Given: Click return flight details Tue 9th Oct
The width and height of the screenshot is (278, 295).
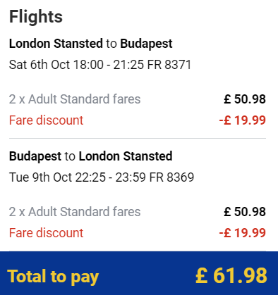Looking at the screenshot, I should [102, 177].
